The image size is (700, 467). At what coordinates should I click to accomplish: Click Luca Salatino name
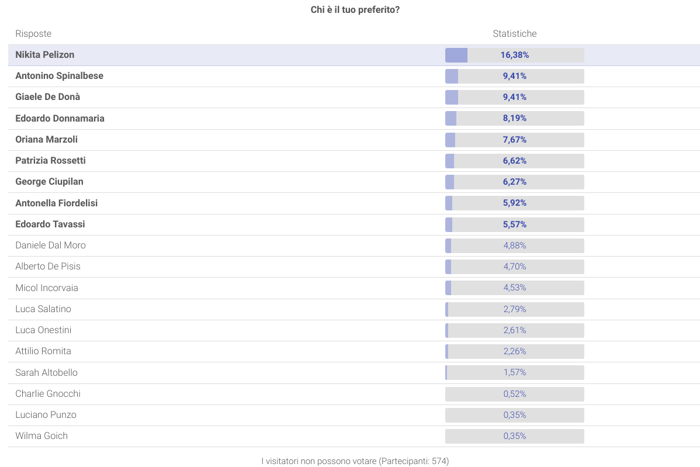point(43,309)
